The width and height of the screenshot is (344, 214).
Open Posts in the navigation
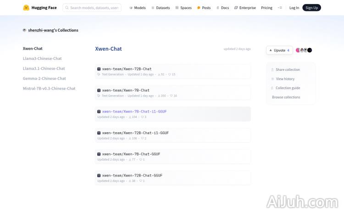(x=204, y=8)
